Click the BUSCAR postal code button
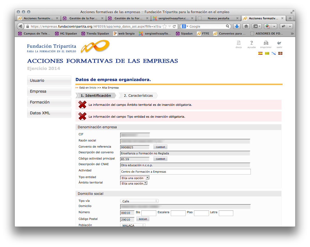This screenshot has height=247, width=310. (x=143, y=219)
